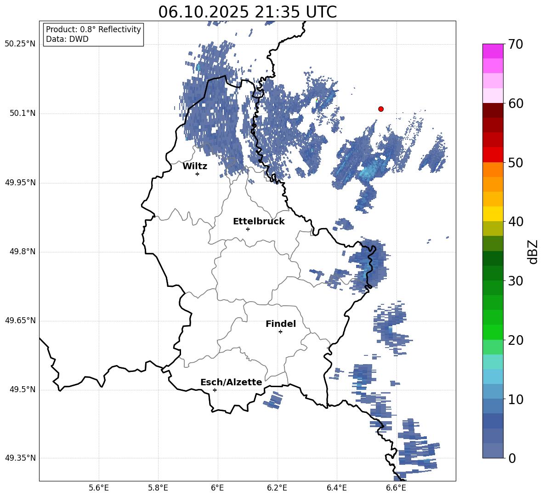Click the 6.4°E longitude tick label
The image size is (544, 497).
point(336,488)
